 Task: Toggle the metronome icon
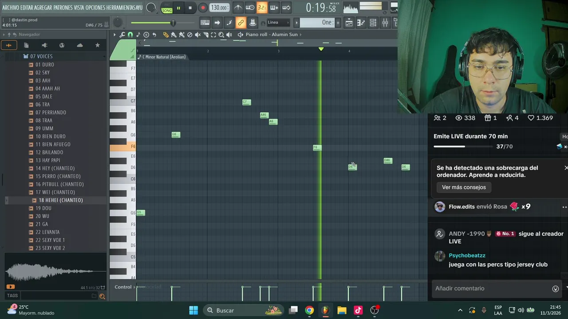[x=238, y=8]
